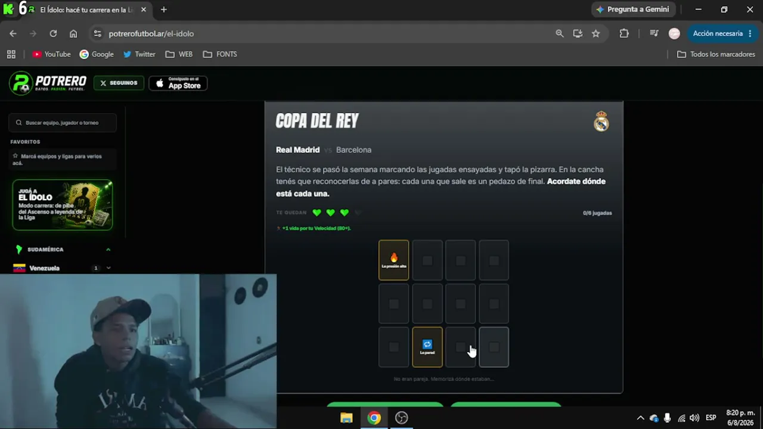The image size is (763, 429).
Task: Open the Jugá a El Ídolo banner
Action: [x=63, y=205]
